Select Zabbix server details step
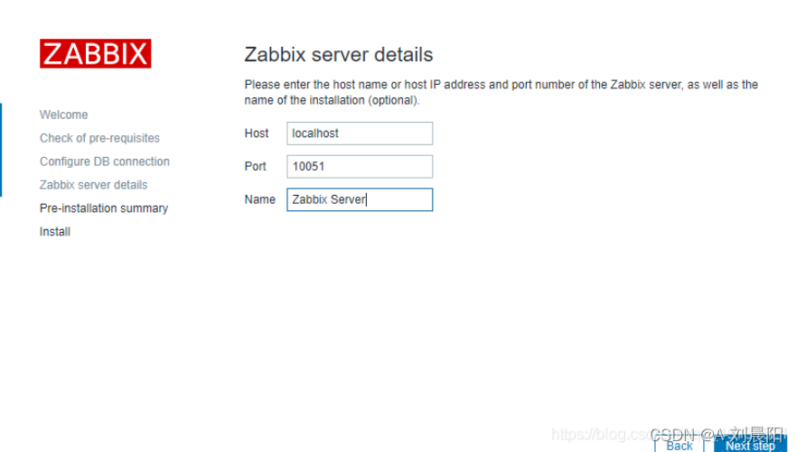796x452 pixels. coord(94,185)
